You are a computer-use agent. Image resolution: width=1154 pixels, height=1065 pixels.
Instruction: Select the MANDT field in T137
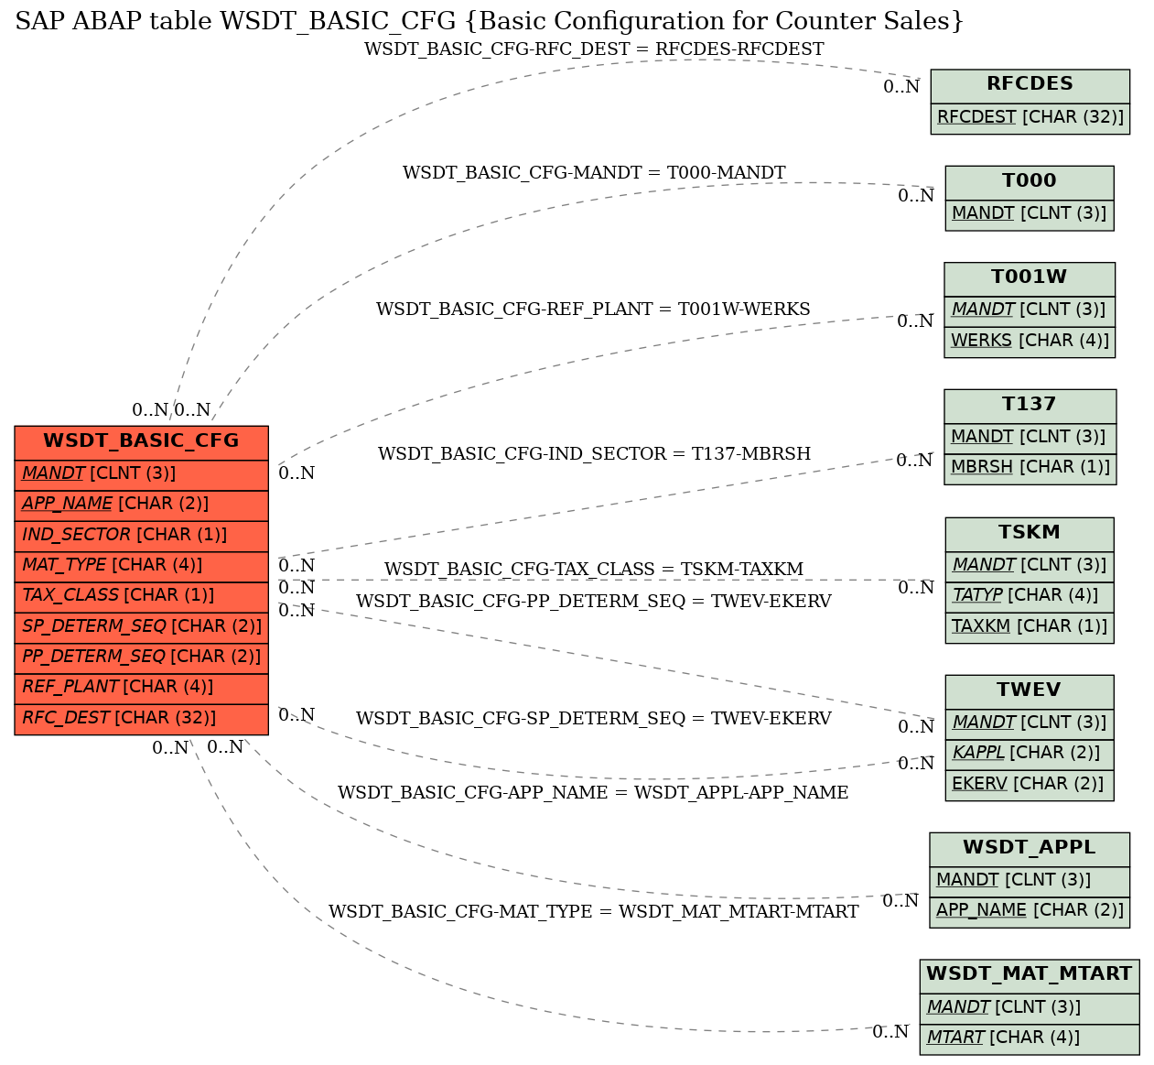click(1030, 439)
